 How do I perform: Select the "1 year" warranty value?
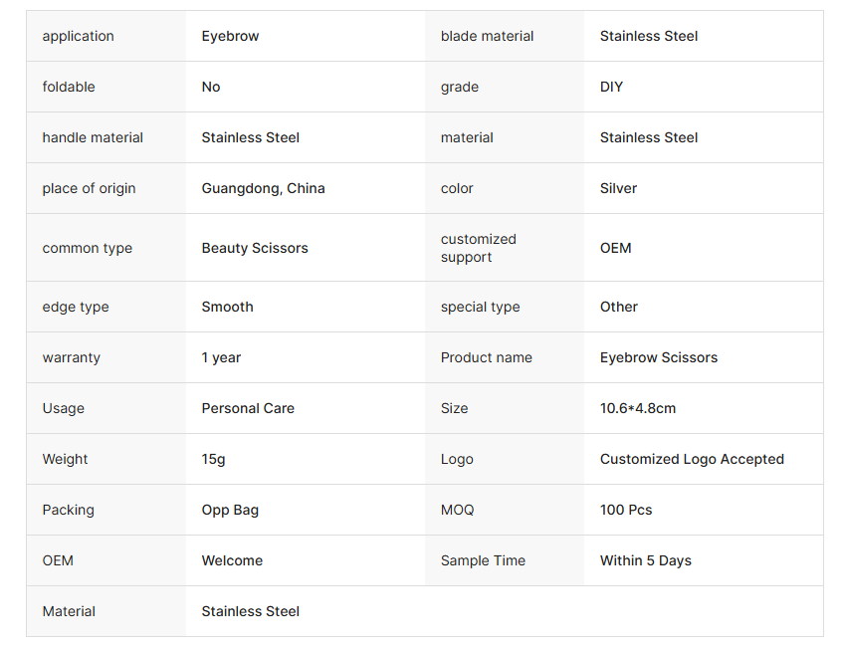pyautogui.click(x=221, y=357)
